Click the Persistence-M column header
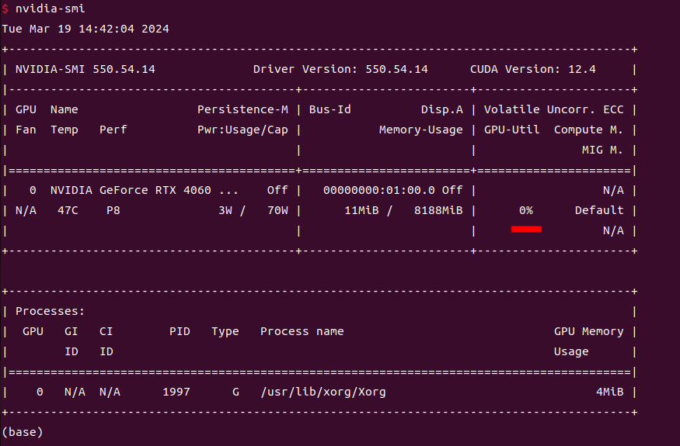 (x=242, y=109)
